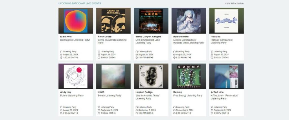
Task: Click headphones icon on Ellen Reid card
Action: (x=61, y=52)
